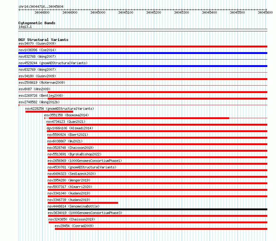Open nsv4228254 gnomAD structural variant
The height and width of the screenshot is (241, 276).
tap(60, 109)
